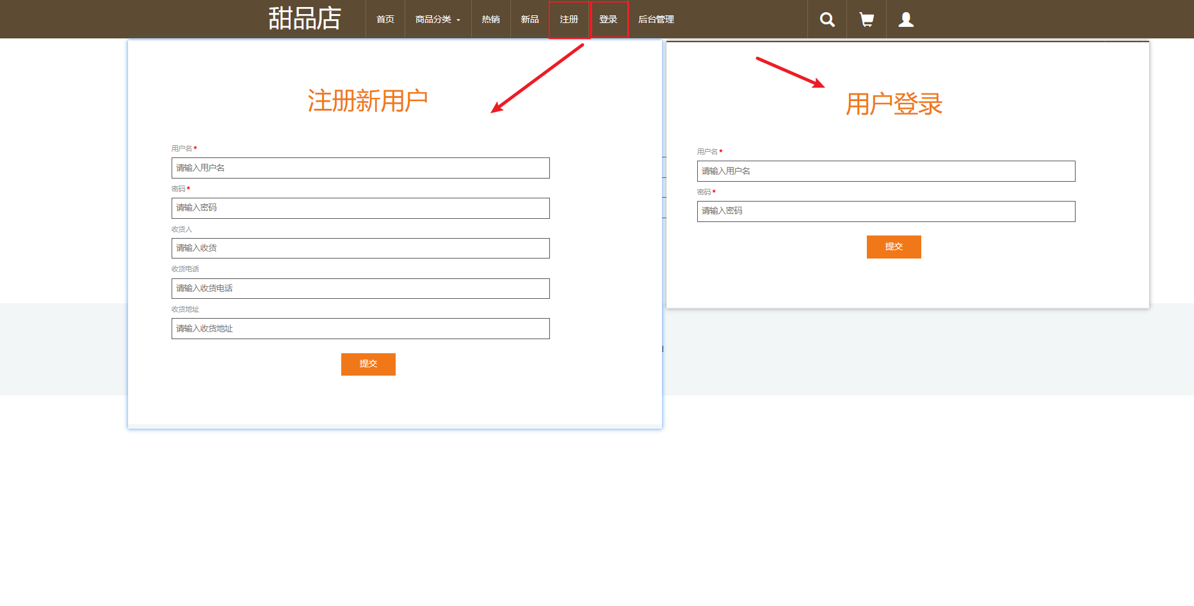Open 后台管理 from the navigation bar

[x=655, y=19]
